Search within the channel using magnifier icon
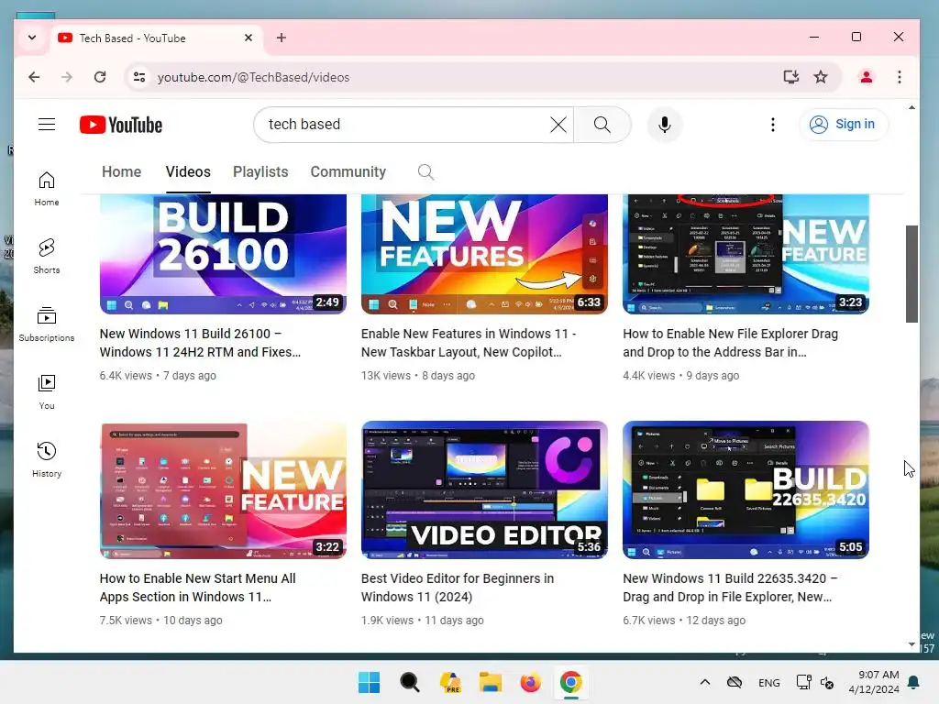Viewport: 939px width, 704px height. (425, 172)
